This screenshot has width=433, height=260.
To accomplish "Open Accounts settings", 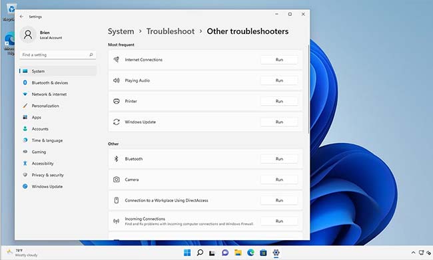I will pos(40,129).
